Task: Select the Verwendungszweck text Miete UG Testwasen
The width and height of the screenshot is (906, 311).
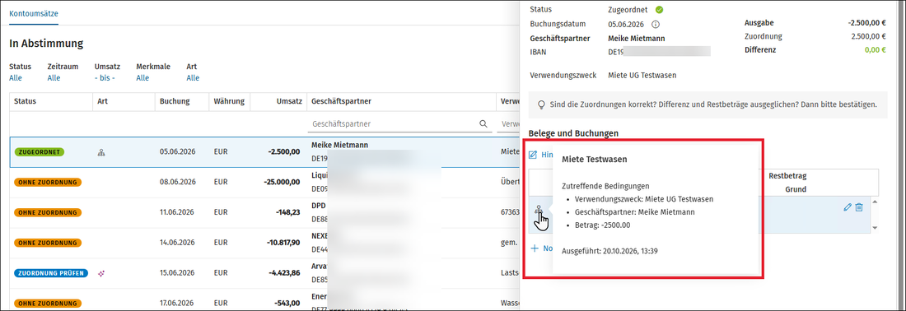Action: (642, 75)
